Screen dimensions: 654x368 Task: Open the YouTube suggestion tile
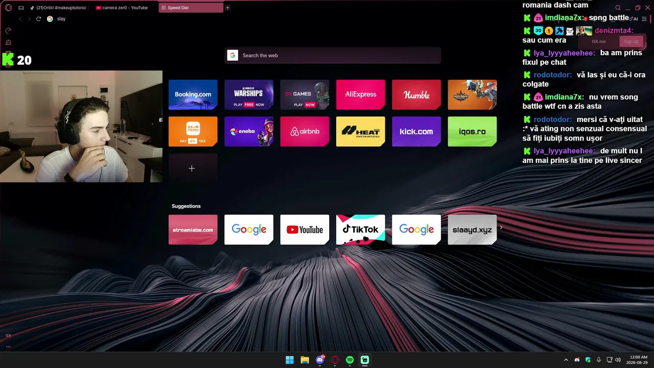click(x=305, y=229)
